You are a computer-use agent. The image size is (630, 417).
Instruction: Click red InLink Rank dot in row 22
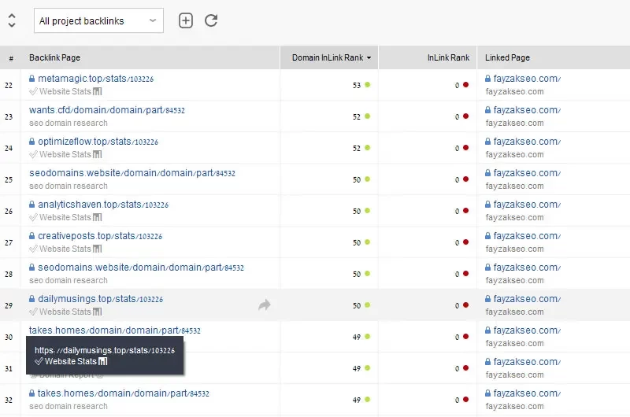click(465, 85)
